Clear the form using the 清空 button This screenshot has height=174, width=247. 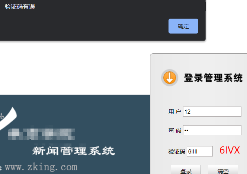coord(223,170)
